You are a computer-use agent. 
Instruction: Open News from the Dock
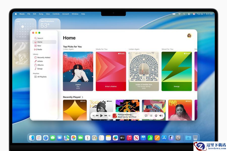[x=136, y=138]
